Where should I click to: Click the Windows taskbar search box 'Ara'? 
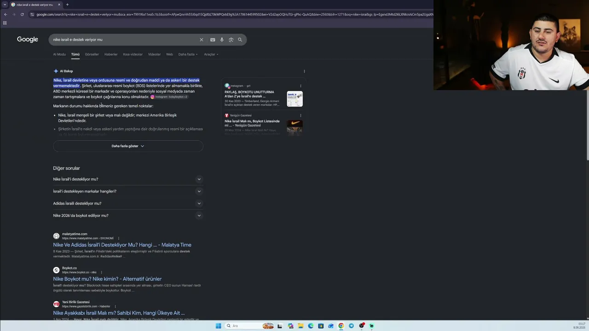(x=250, y=326)
